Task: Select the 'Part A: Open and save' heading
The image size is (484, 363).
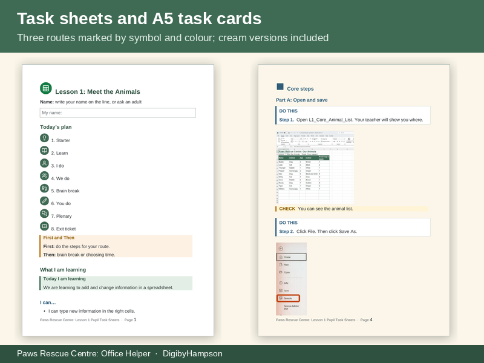Action: click(x=301, y=100)
